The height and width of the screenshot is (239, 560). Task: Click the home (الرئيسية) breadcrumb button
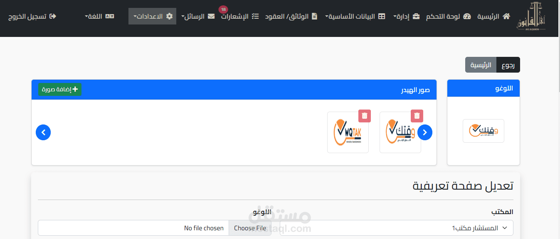coord(481,65)
